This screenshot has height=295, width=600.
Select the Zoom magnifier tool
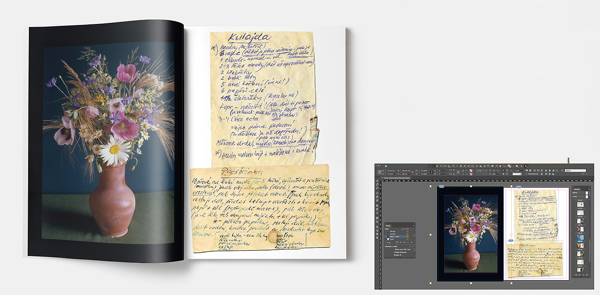(x=504, y=166)
